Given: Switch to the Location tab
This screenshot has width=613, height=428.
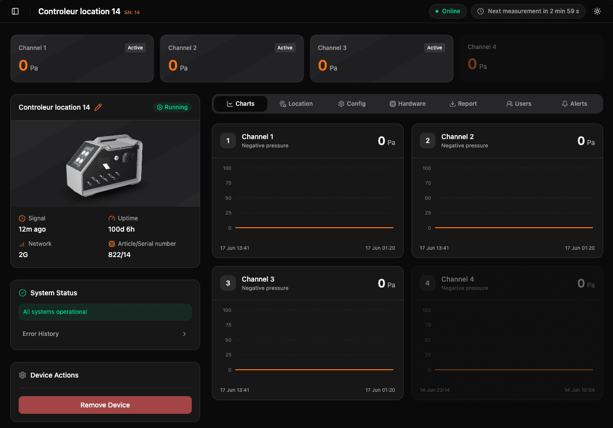Looking at the screenshot, I should pos(296,104).
